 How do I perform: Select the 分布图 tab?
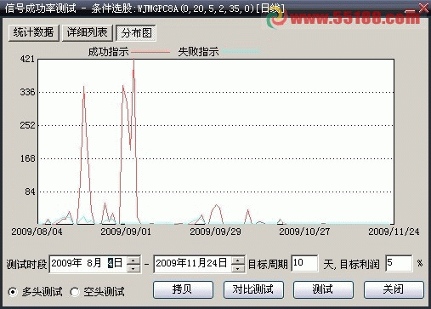[136, 33]
